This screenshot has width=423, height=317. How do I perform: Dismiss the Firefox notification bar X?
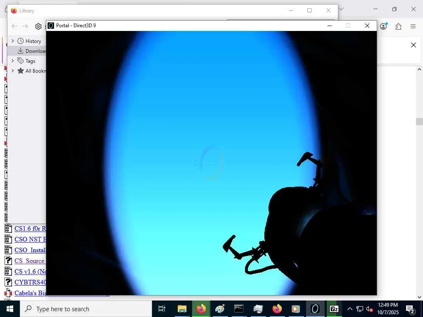pyautogui.click(x=413, y=45)
